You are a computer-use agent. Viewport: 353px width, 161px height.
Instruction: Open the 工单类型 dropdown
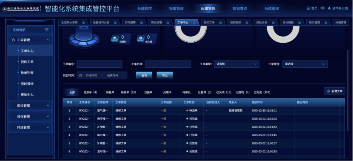coord(236,64)
